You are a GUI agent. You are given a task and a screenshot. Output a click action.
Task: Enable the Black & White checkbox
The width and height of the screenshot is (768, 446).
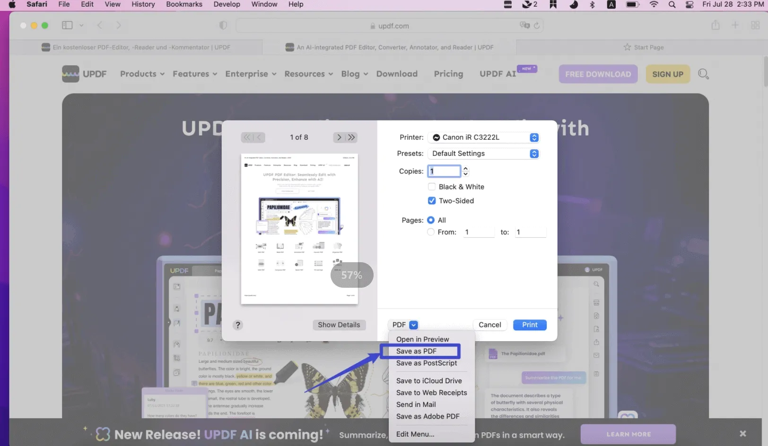[432, 187]
